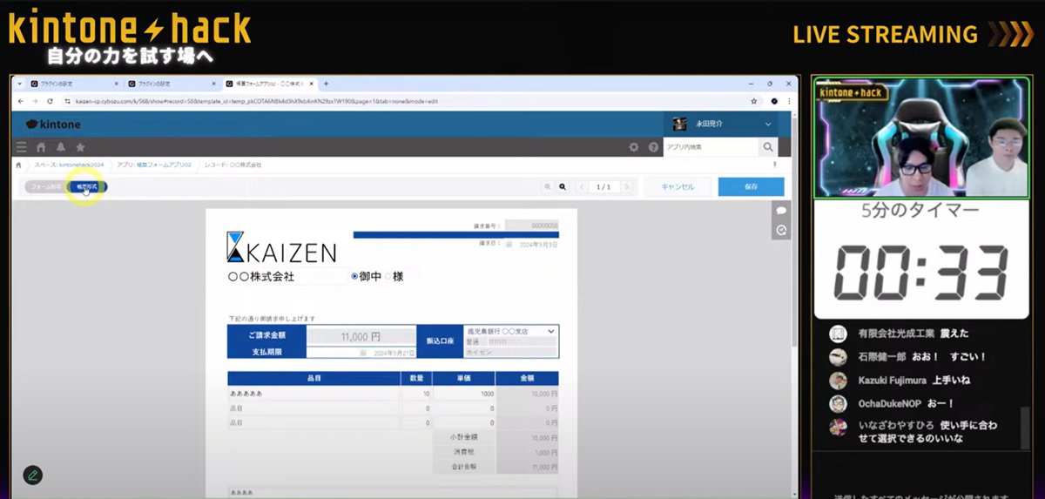Open the 支払期限 date picker
Image resolution: width=1045 pixels, height=499 pixels.
pyautogui.click(x=363, y=353)
